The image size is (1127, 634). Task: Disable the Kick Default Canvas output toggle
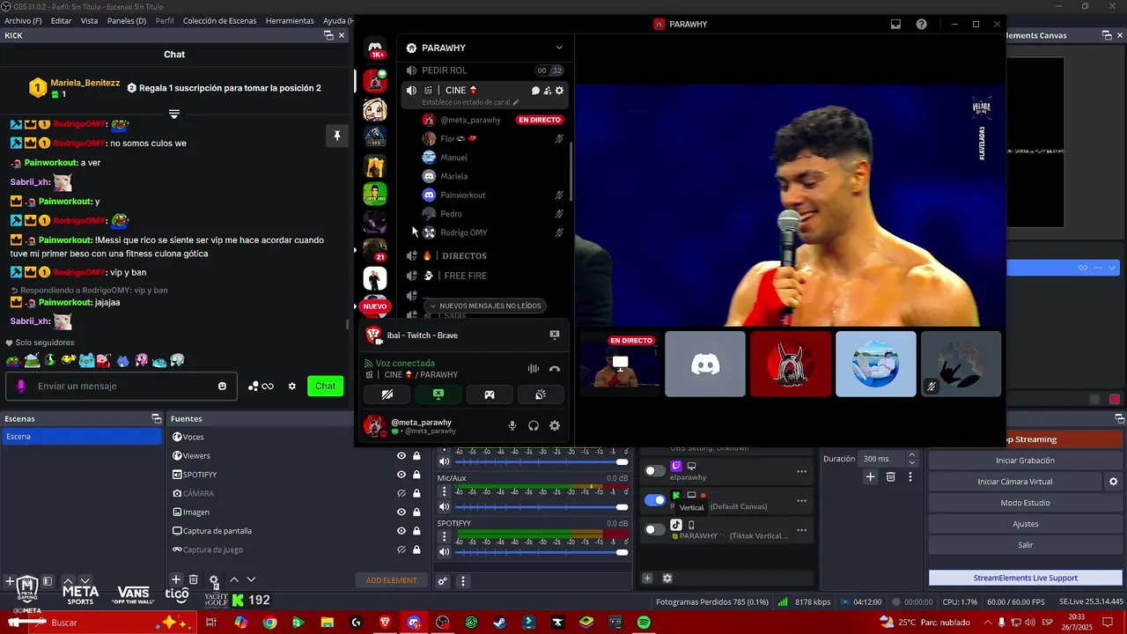tap(655, 500)
